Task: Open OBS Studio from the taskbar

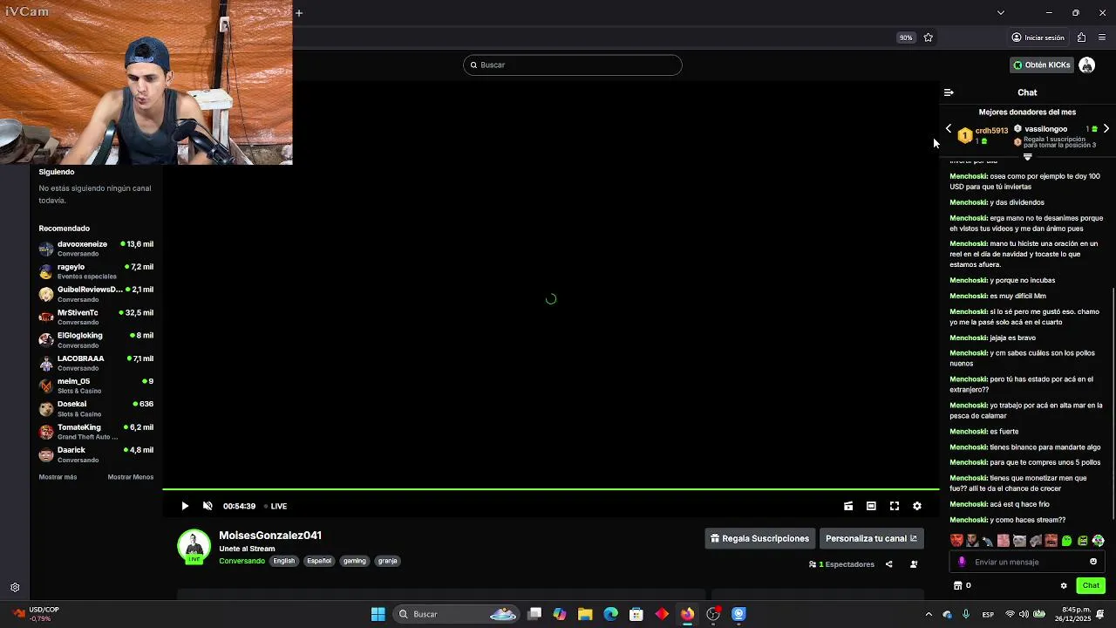Action: (713, 614)
